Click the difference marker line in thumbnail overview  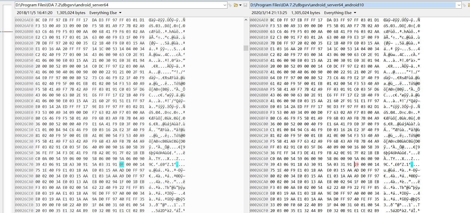(7, 32)
